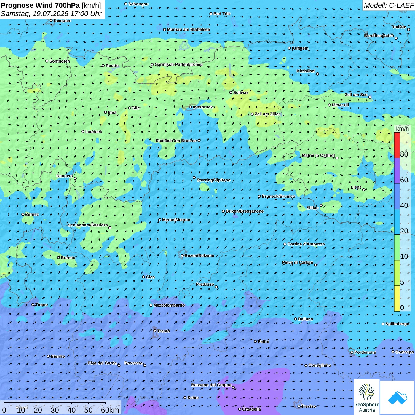
Task: Click the 'Brixen/Bressanone' label
Action: click(x=245, y=211)
